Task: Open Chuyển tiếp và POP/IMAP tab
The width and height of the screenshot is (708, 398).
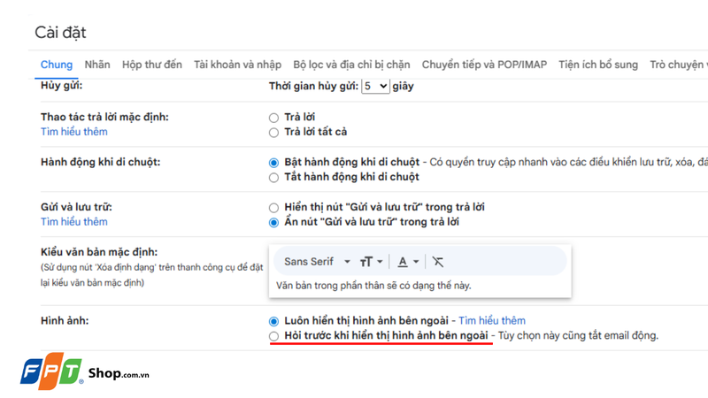Action: 484,65
